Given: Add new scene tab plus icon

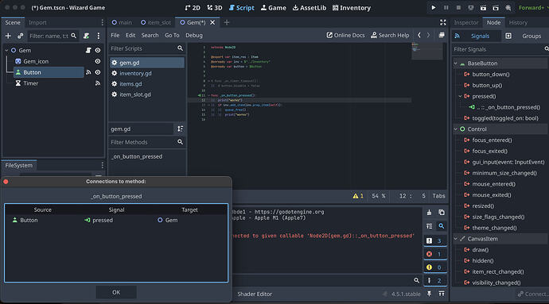Looking at the screenshot, I should click(x=227, y=22).
